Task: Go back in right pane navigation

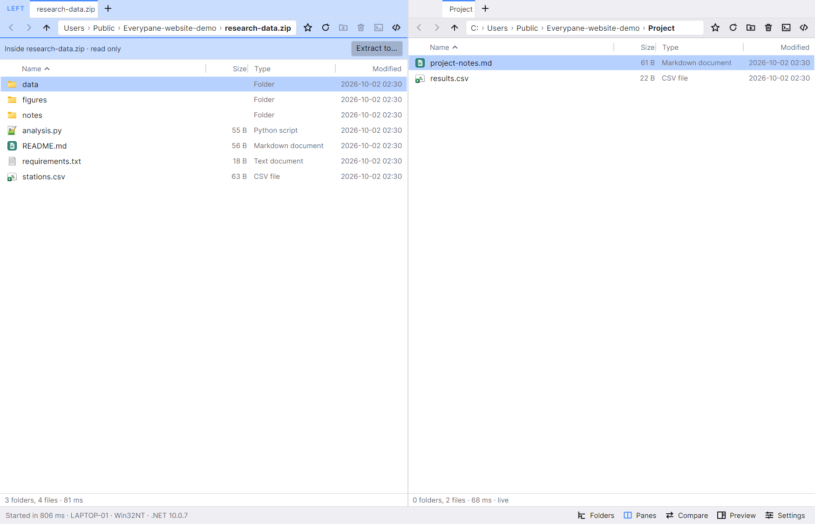Action: pyautogui.click(x=419, y=28)
